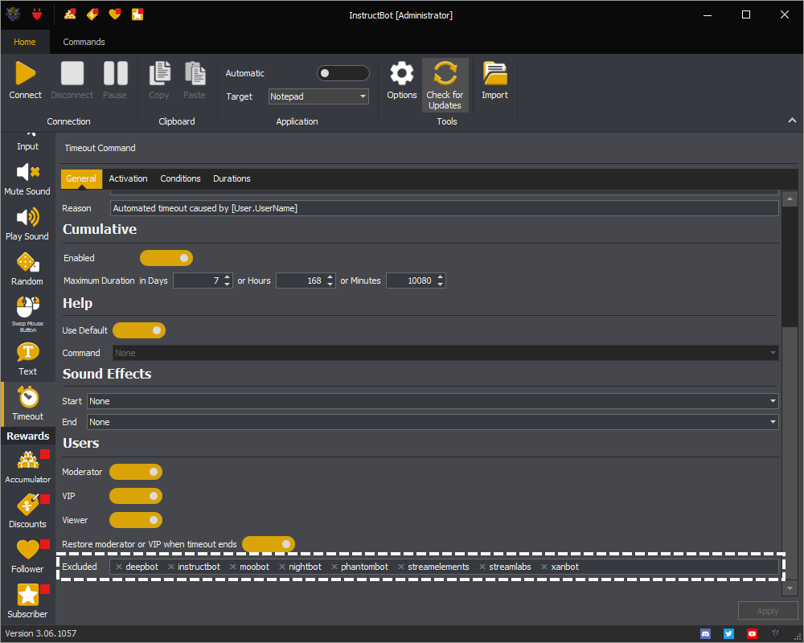Select Random dice command in sidebar
This screenshot has width=804, height=643.
coord(27,270)
